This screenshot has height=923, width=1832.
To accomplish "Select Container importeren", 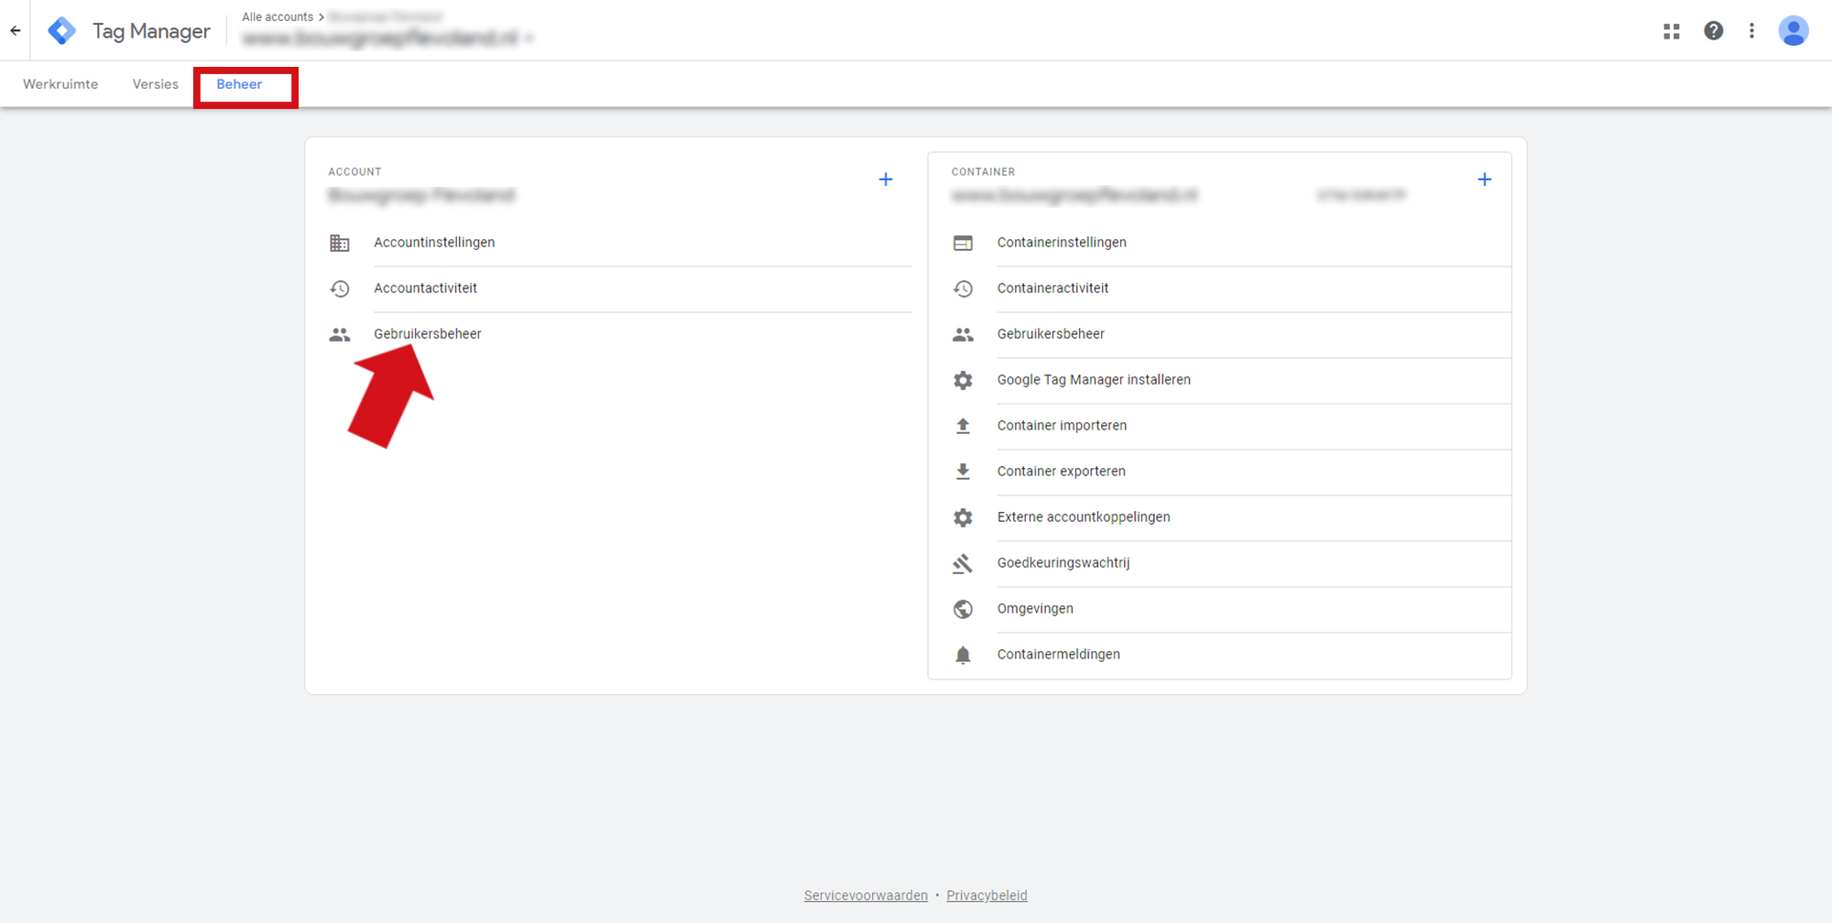I will click(x=1062, y=426).
